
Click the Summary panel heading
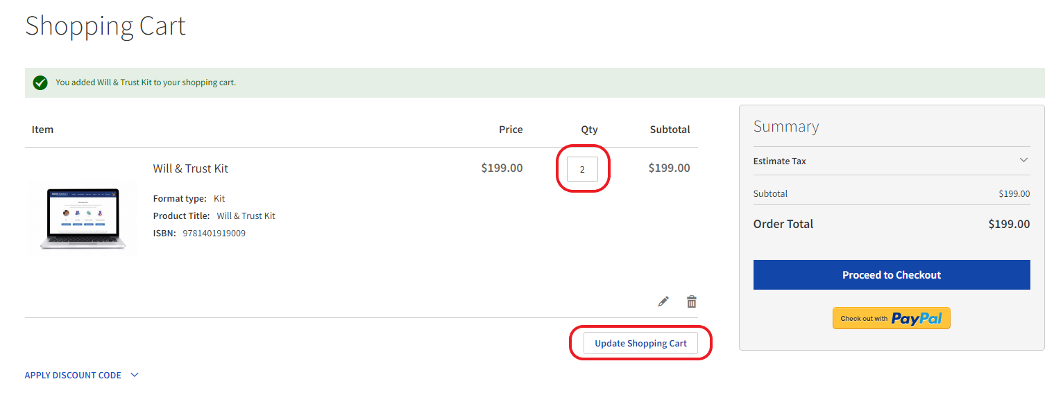[x=785, y=126]
